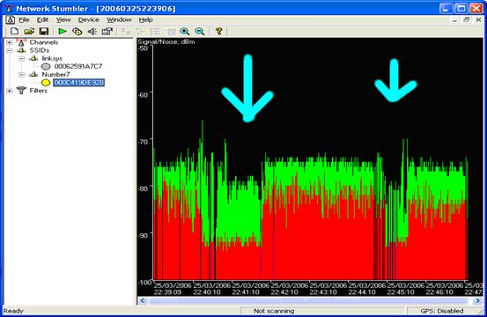Expand the Channels tree node
This screenshot has width=487, height=317.
pyautogui.click(x=10, y=42)
